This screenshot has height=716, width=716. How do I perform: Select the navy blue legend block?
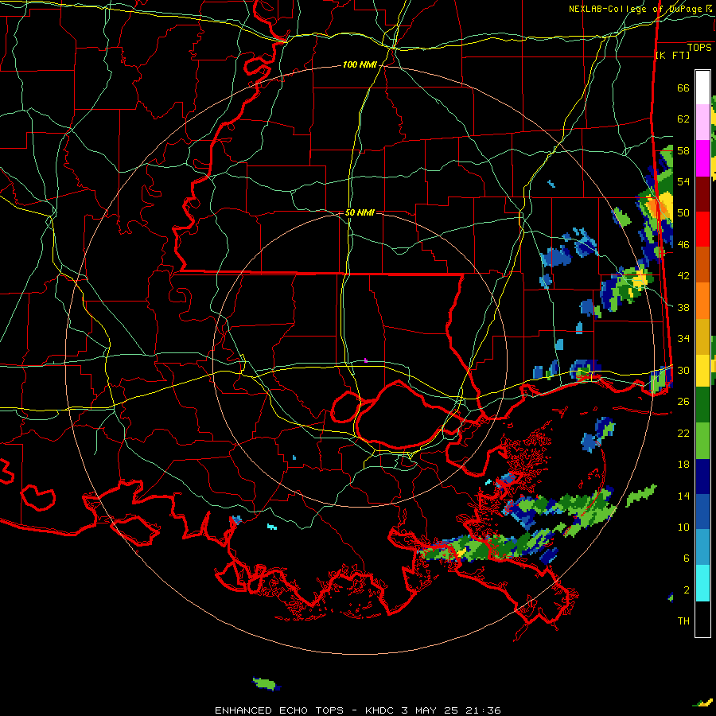pos(702,477)
